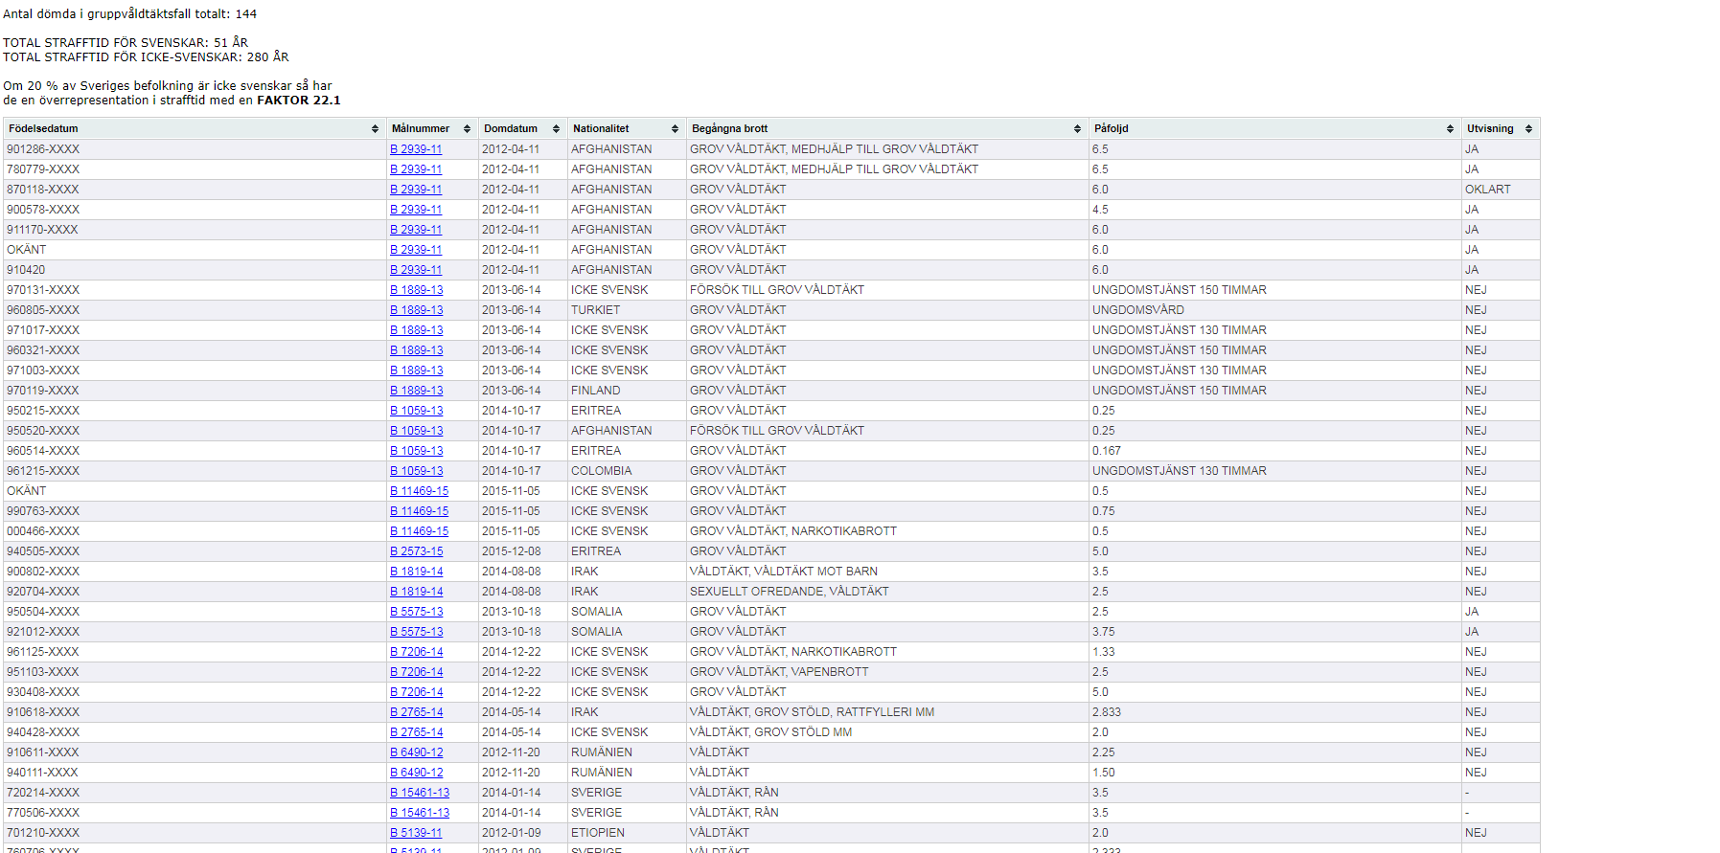Screen dimensions: 1720x853
Task: Open B 2939-11 link in row 901286-XXXX
Action: (x=416, y=149)
